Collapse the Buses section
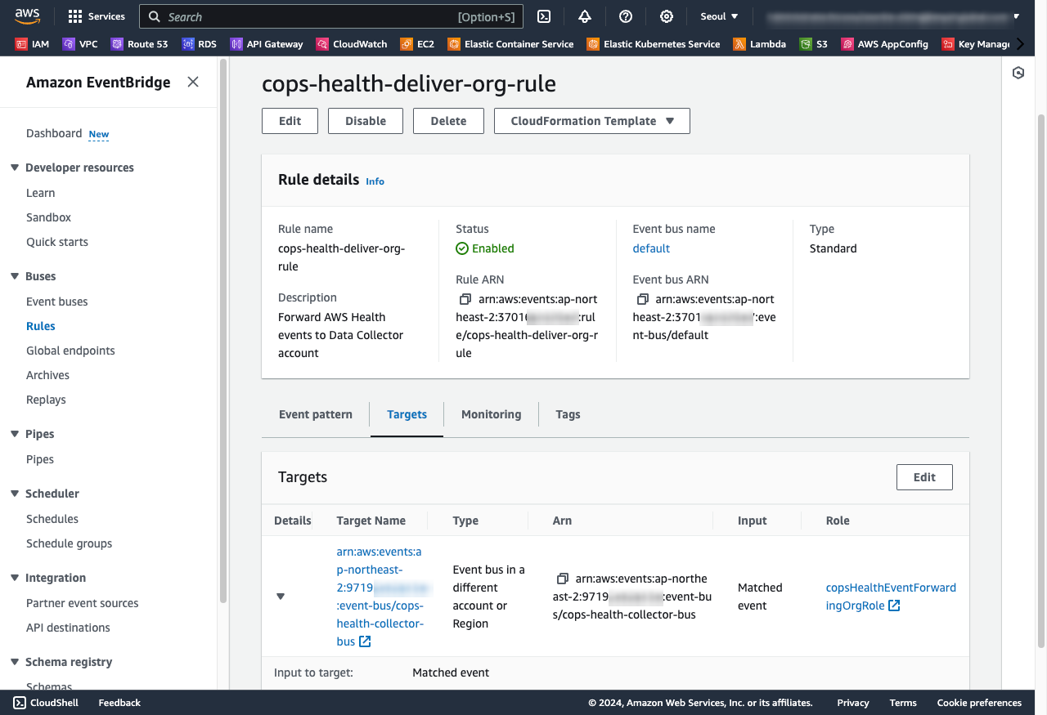Image resolution: width=1047 pixels, height=715 pixels. click(x=15, y=276)
